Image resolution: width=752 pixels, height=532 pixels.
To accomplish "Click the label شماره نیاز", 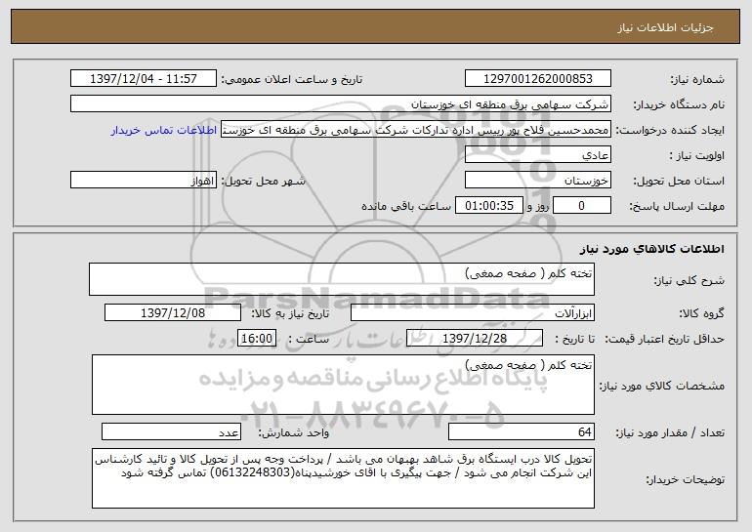I will coord(697,80).
